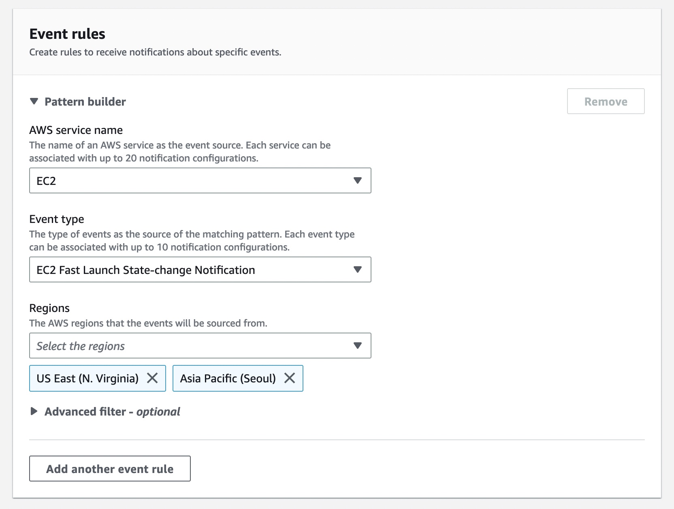Click the Remove button
Screen dimensions: 674x509
(x=606, y=101)
